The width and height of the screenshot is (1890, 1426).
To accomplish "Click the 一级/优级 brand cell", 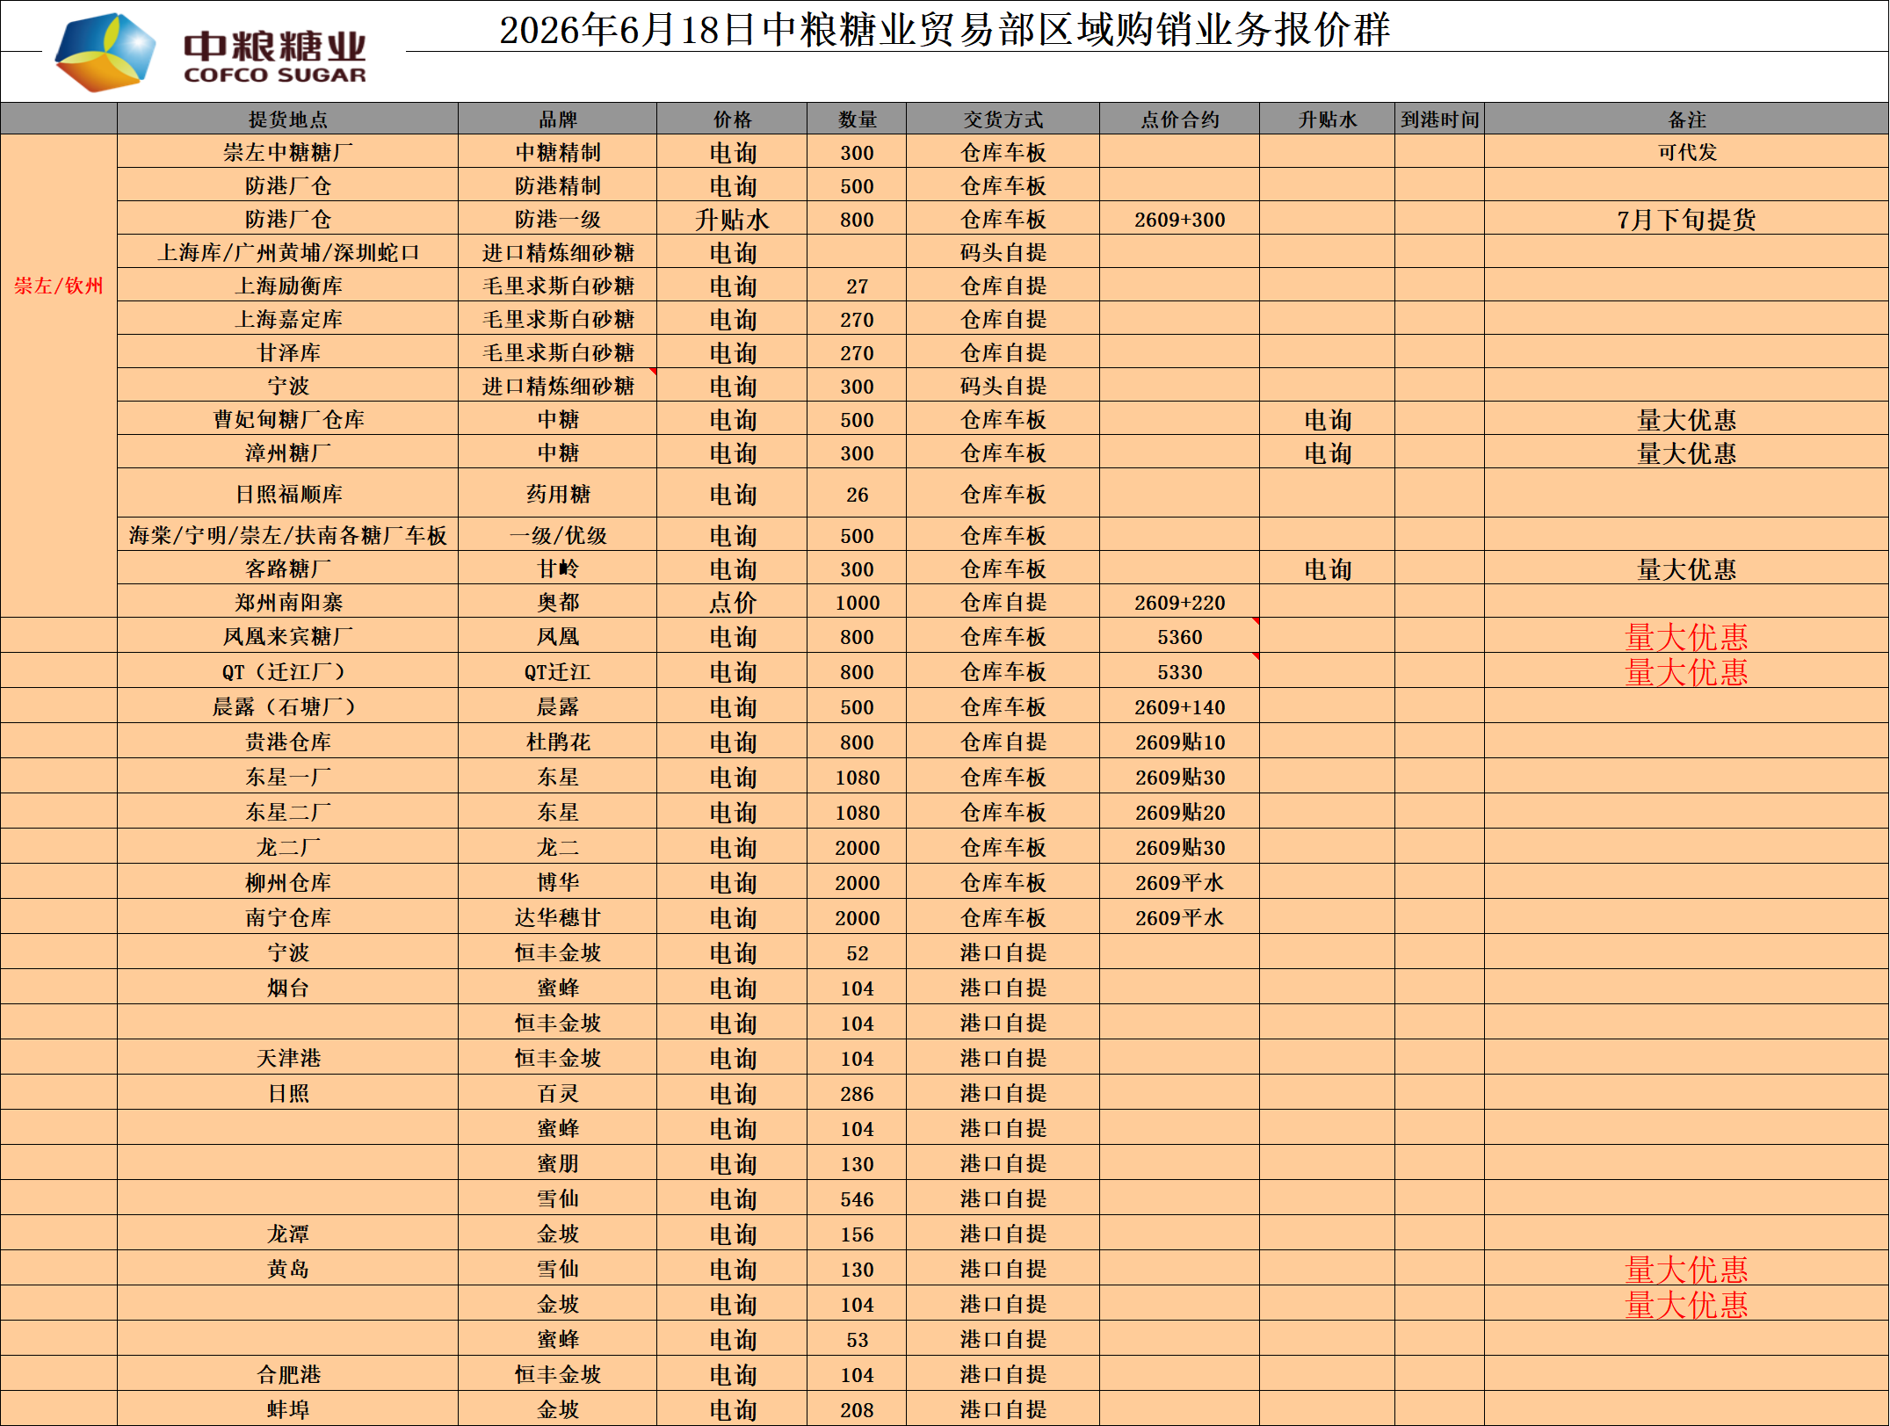I will coord(558,535).
